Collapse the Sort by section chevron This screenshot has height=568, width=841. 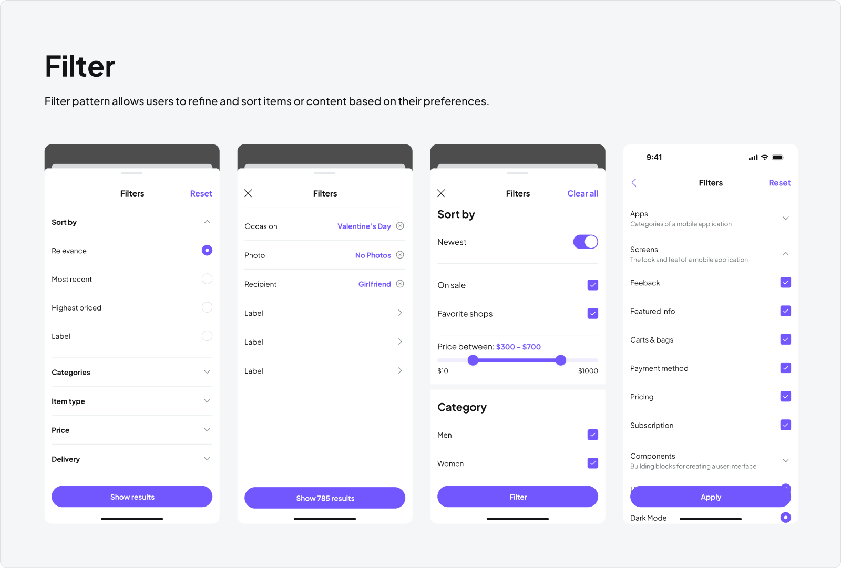pyautogui.click(x=207, y=222)
